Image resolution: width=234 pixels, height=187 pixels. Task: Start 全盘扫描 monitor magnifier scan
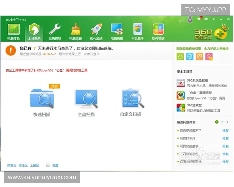point(87,99)
